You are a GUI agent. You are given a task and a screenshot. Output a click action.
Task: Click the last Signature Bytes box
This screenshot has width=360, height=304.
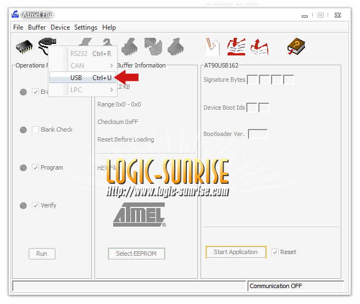289,80
